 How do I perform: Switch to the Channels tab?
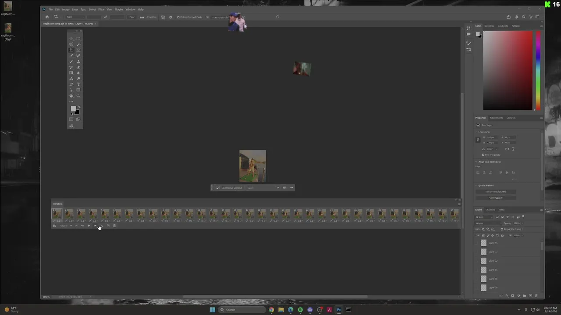(490, 210)
